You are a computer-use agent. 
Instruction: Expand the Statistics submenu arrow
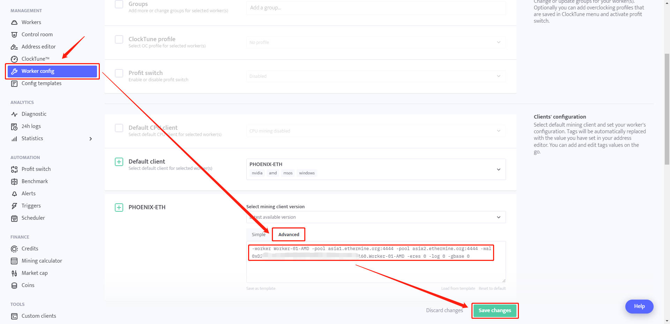tap(91, 139)
